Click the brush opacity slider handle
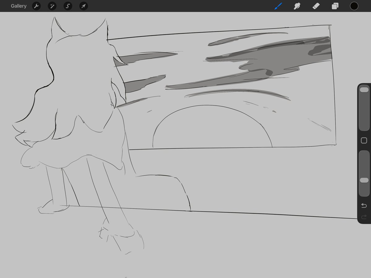The image size is (371, 278). (364, 180)
